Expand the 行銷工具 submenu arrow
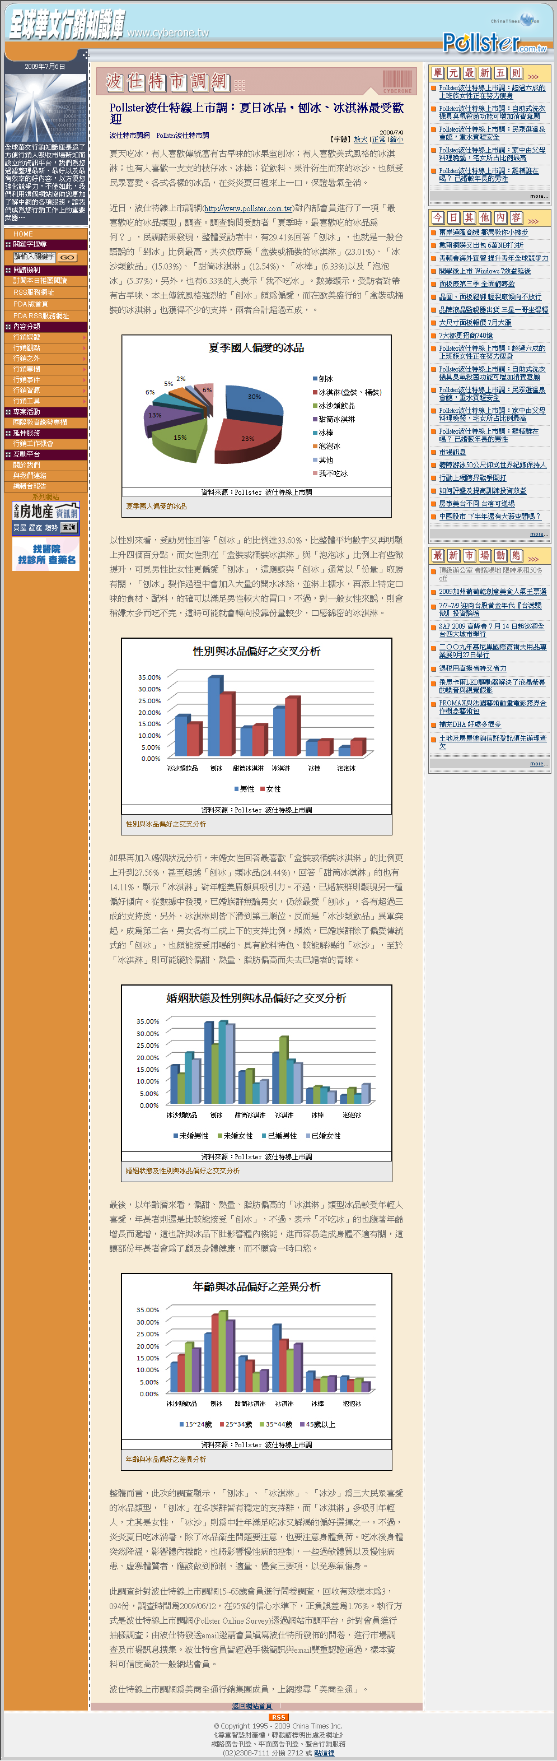This screenshot has height=1761, width=557. click(85, 401)
